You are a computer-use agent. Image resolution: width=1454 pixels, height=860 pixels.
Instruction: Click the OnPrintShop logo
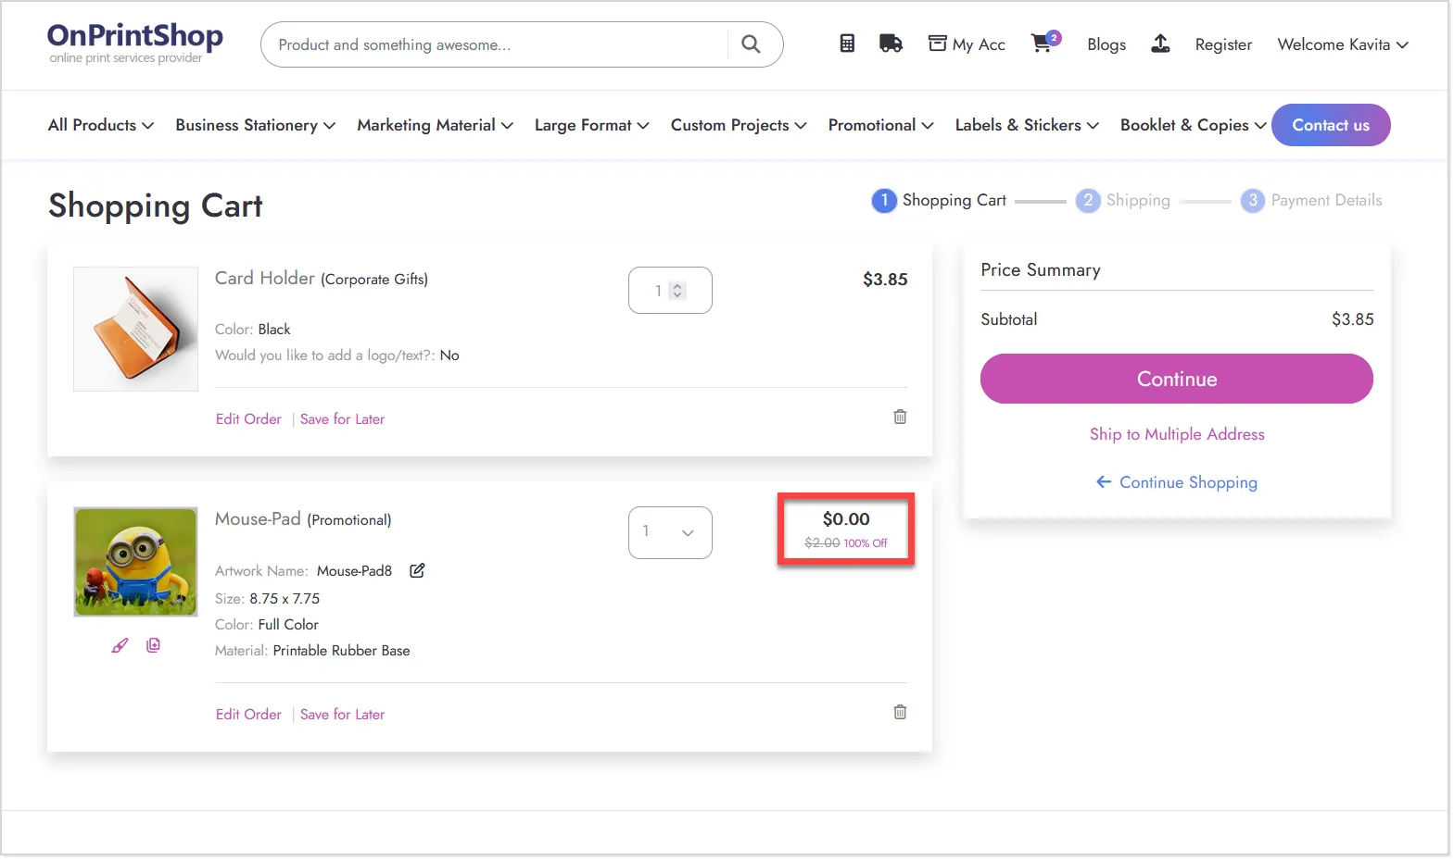coord(135,43)
